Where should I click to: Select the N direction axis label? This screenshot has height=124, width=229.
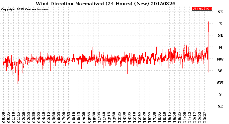pos(220,47)
